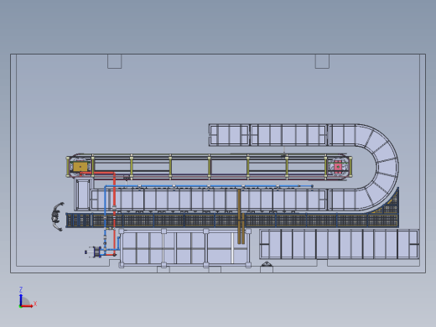Select the small triangular part on the bottom wall
The image size is (436, 327).
point(267,264)
